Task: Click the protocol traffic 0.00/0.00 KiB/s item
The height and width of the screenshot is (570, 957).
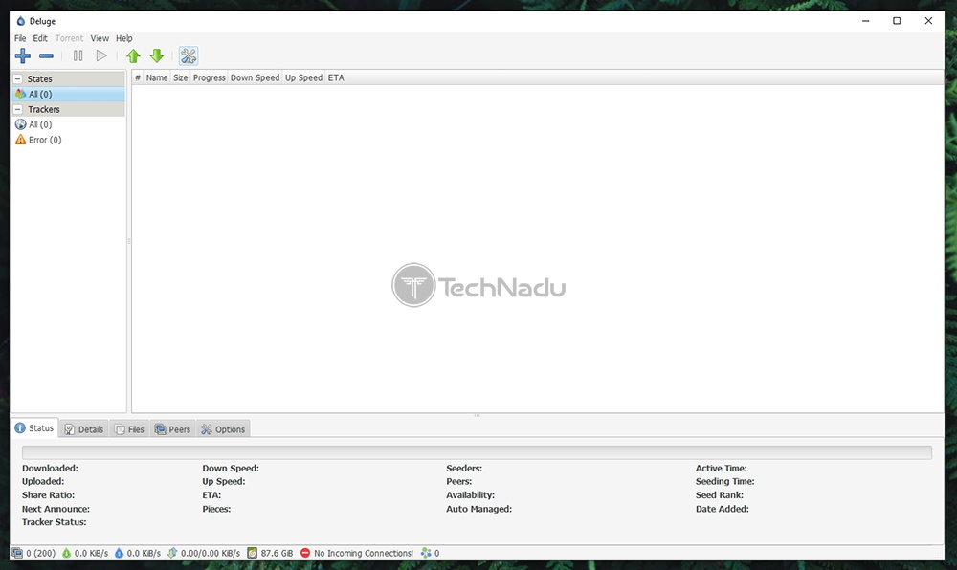Action: pyautogui.click(x=203, y=554)
